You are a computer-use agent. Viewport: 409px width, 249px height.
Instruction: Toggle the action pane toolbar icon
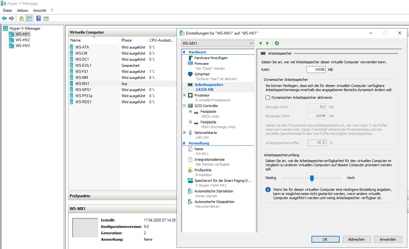tap(46, 19)
